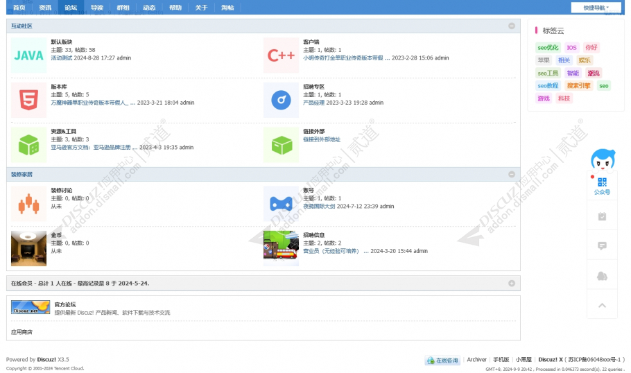
Task: Click the IOS tag
Action: 571,47
